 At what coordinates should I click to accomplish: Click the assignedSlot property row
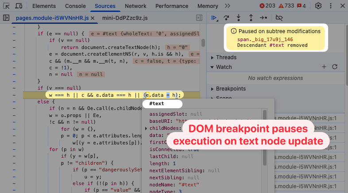click(x=176, y=114)
